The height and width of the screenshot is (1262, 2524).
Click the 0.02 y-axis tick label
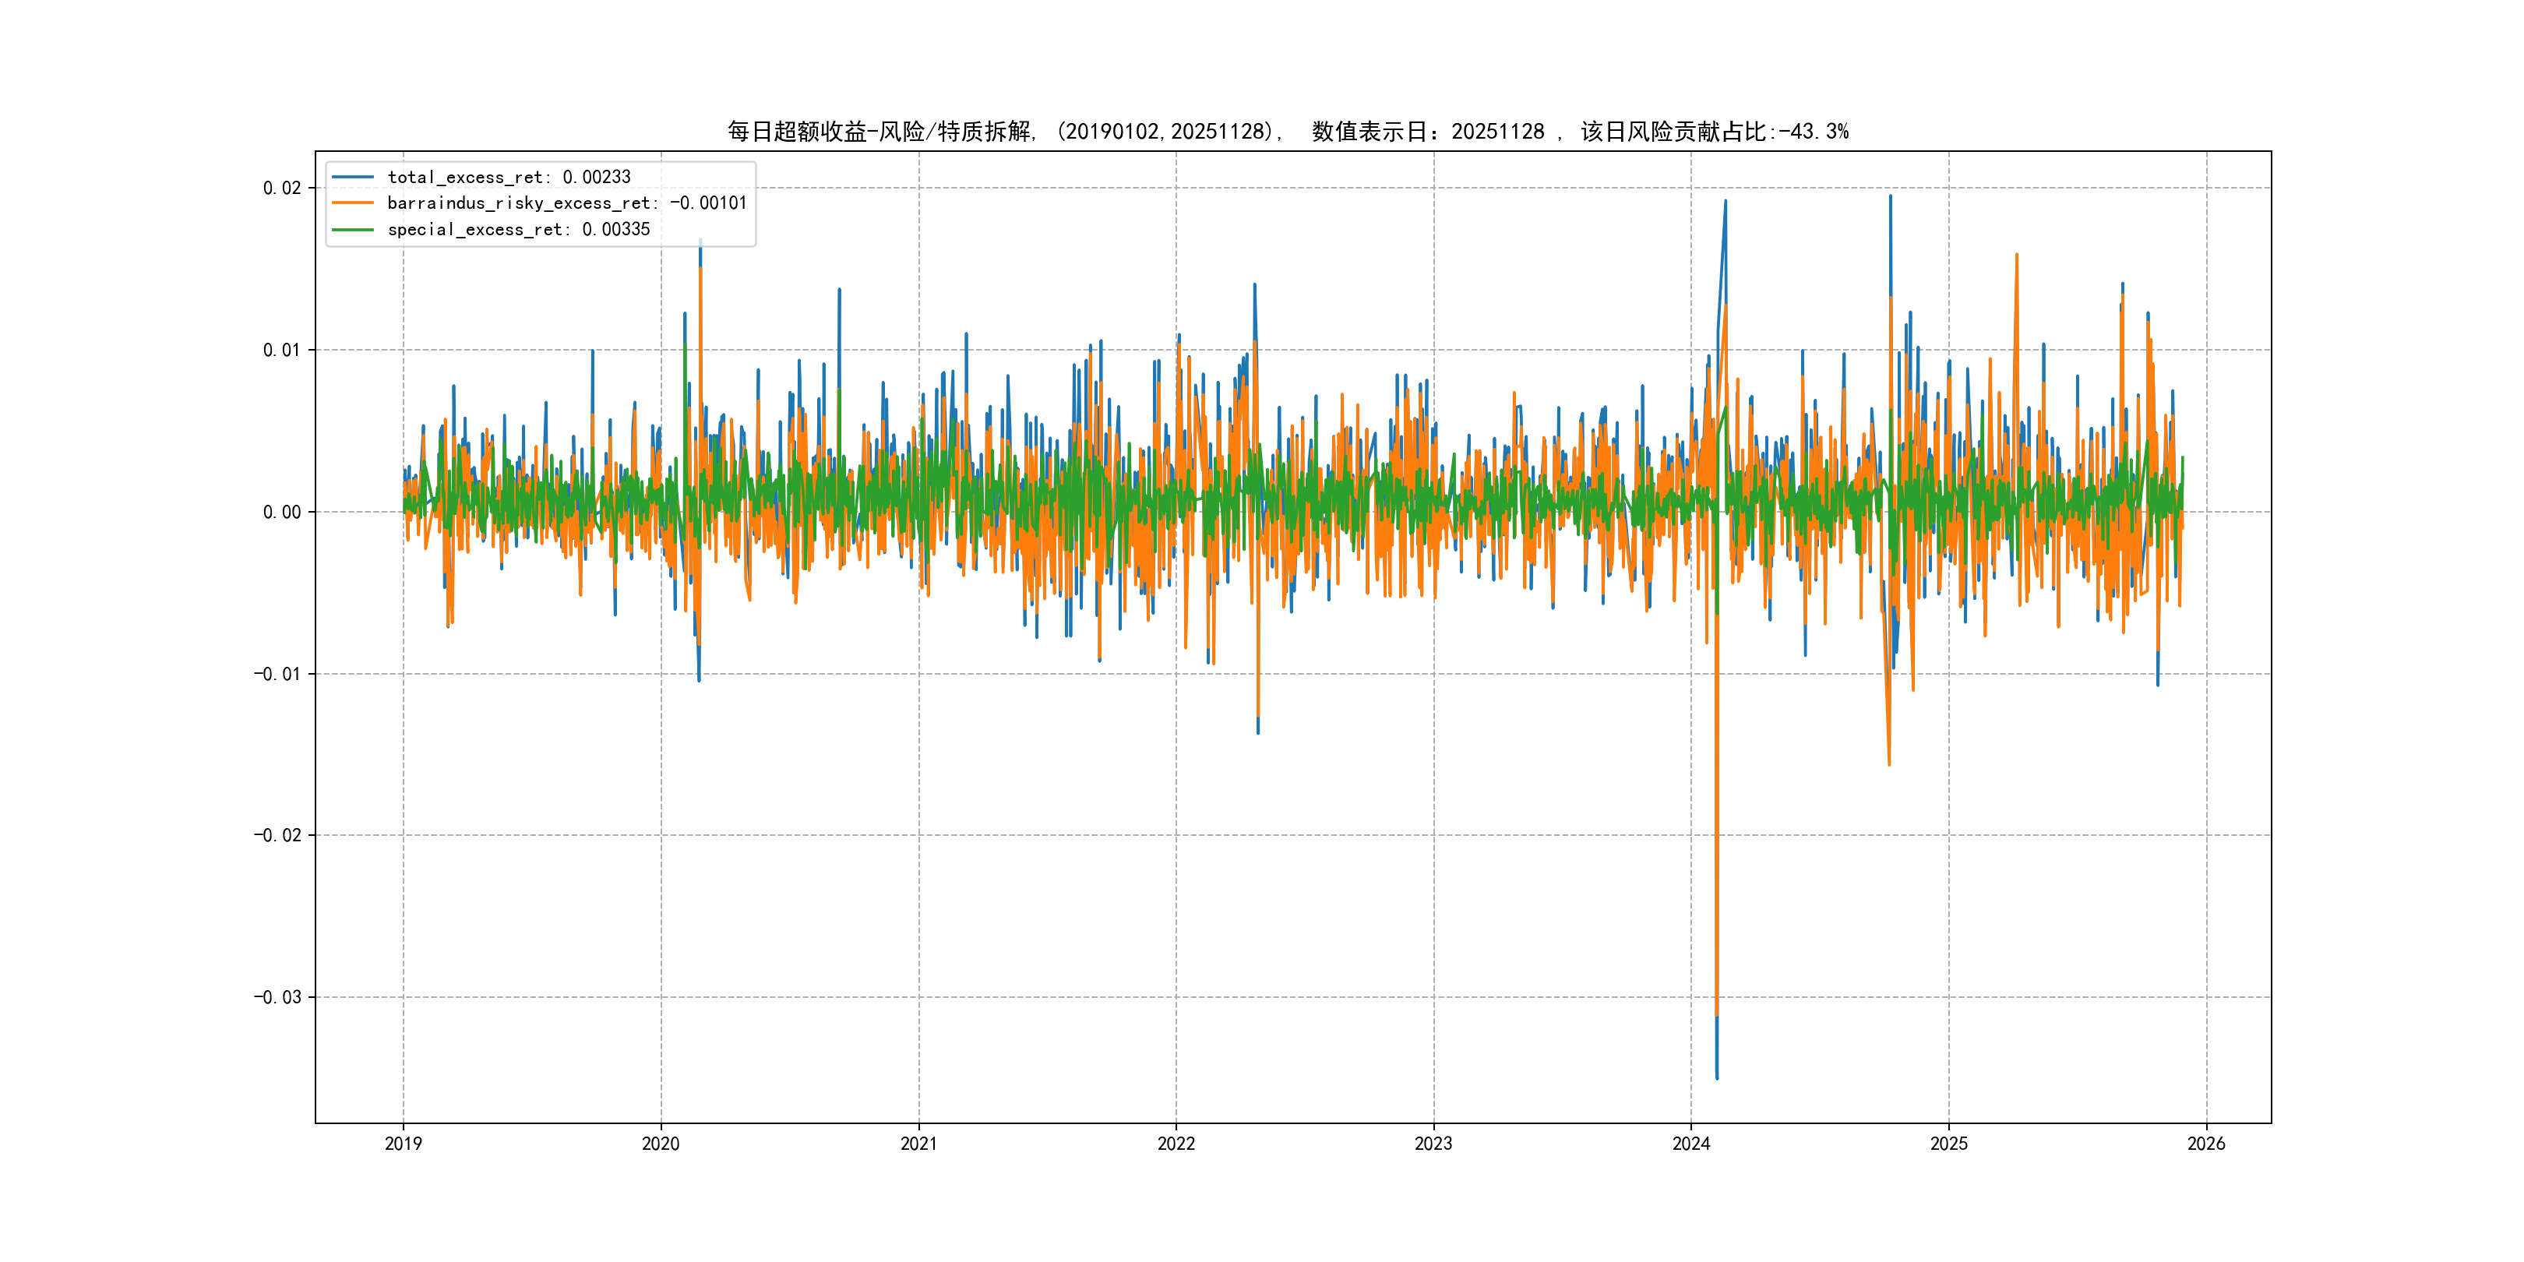click(281, 188)
